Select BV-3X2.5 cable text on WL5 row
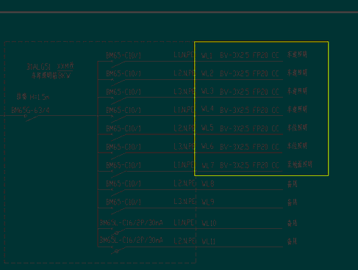The height and width of the screenshot is (270, 358). (x=235, y=128)
